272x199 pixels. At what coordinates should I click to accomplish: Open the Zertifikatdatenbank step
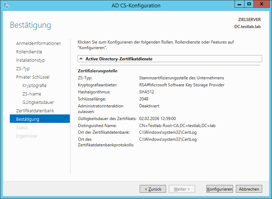35,111
